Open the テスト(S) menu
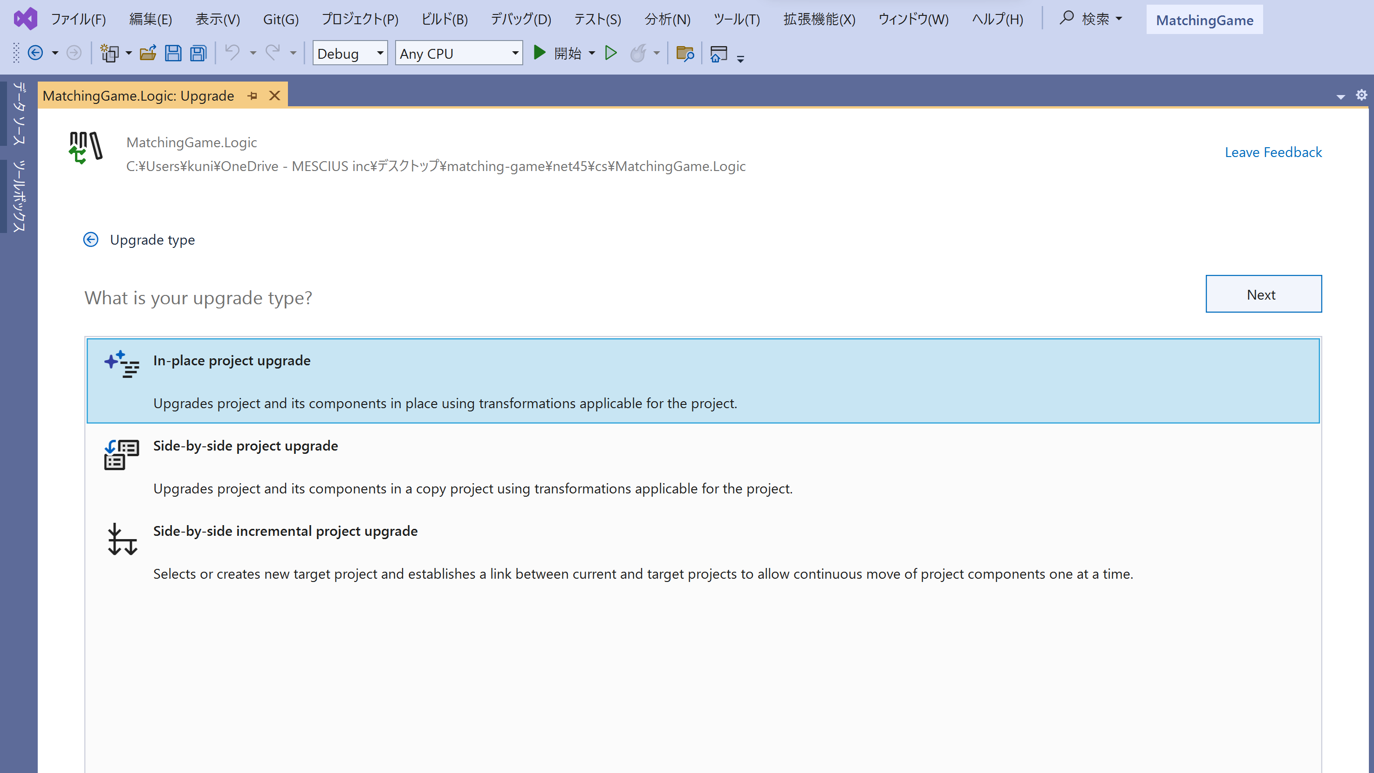The image size is (1374, 773). (x=597, y=19)
